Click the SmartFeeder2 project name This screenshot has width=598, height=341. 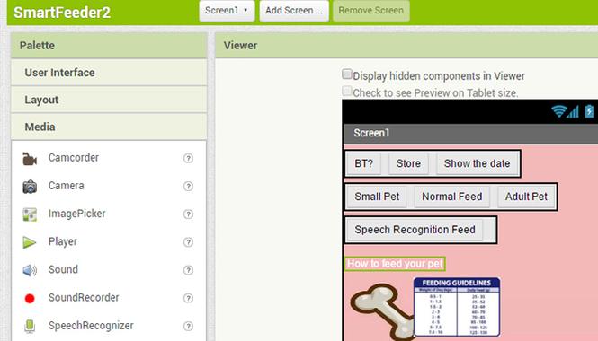[62, 13]
